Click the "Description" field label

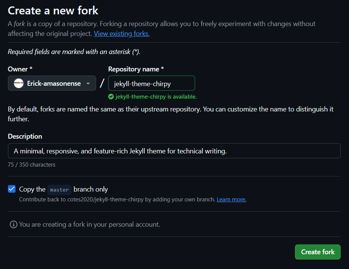(25, 136)
